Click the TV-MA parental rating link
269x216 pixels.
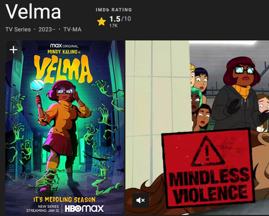[x=72, y=30]
